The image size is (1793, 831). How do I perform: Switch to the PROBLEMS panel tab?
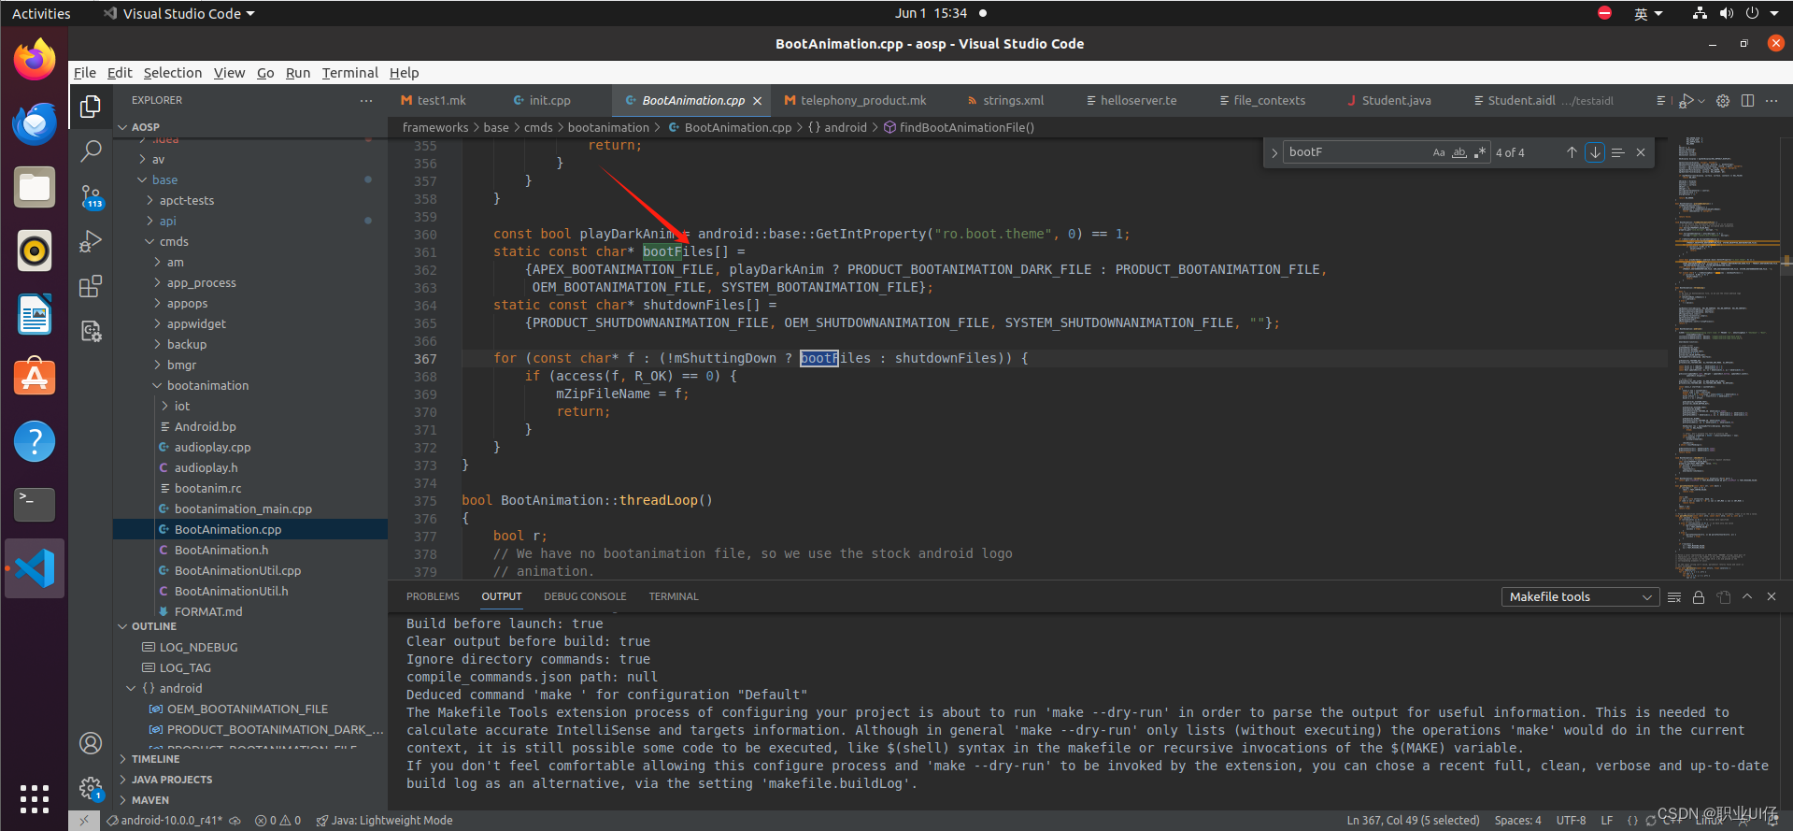coord(433,596)
